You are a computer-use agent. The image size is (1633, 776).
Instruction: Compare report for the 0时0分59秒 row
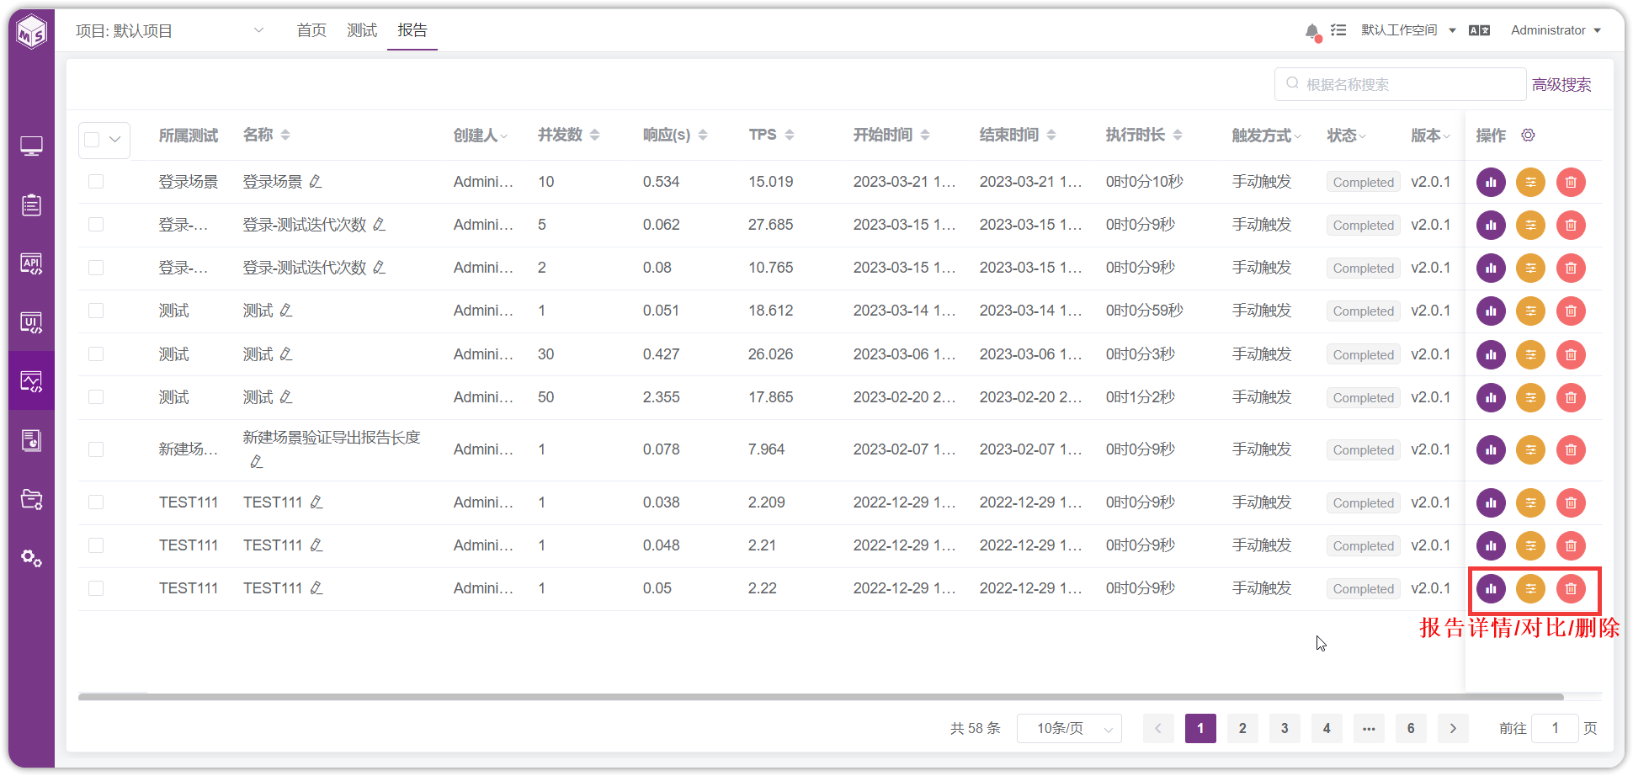[x=1530, y=311]
